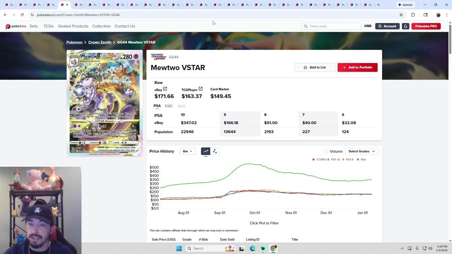The image size is (452, 254).
Task: Open Chrome three-dot menu
Action: click(447, 15)
